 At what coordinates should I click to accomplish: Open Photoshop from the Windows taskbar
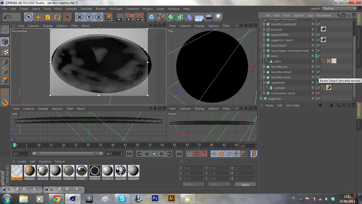tap(155, 198)
